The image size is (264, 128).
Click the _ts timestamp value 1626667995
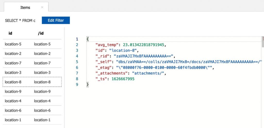pos(123,79)
